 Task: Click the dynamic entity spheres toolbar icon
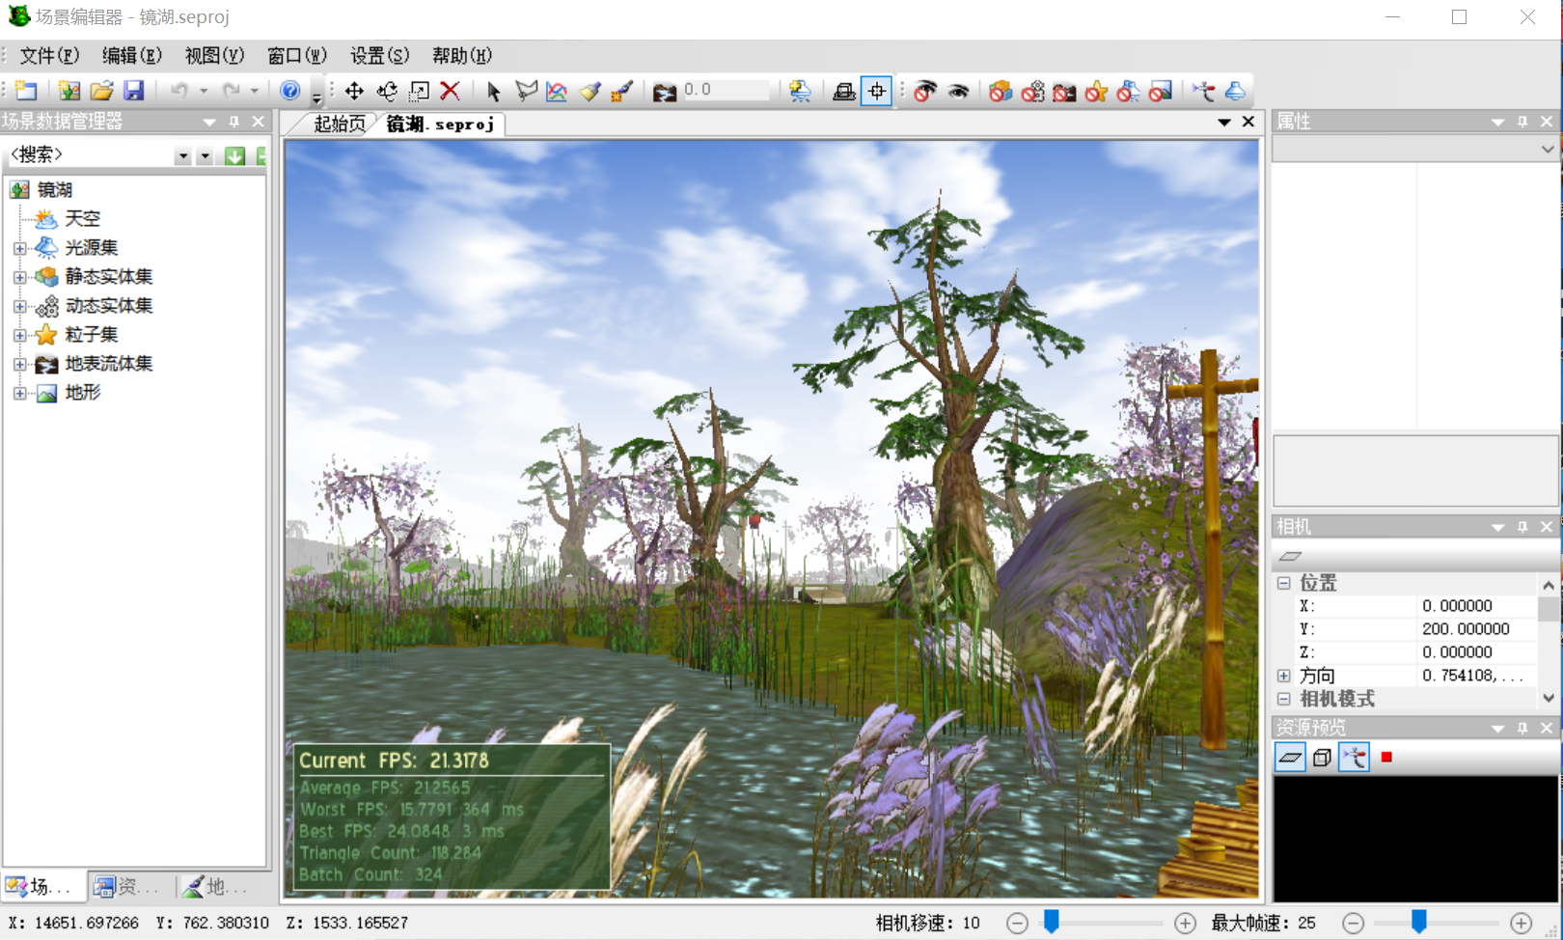(1032, 91)
